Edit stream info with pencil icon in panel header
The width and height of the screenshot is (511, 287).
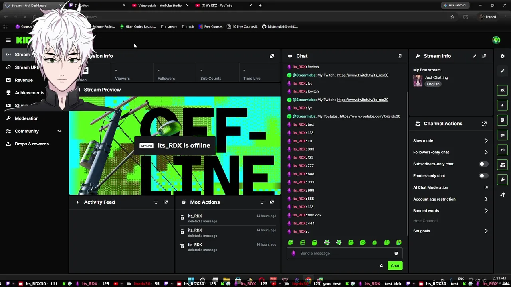(475, 56)
